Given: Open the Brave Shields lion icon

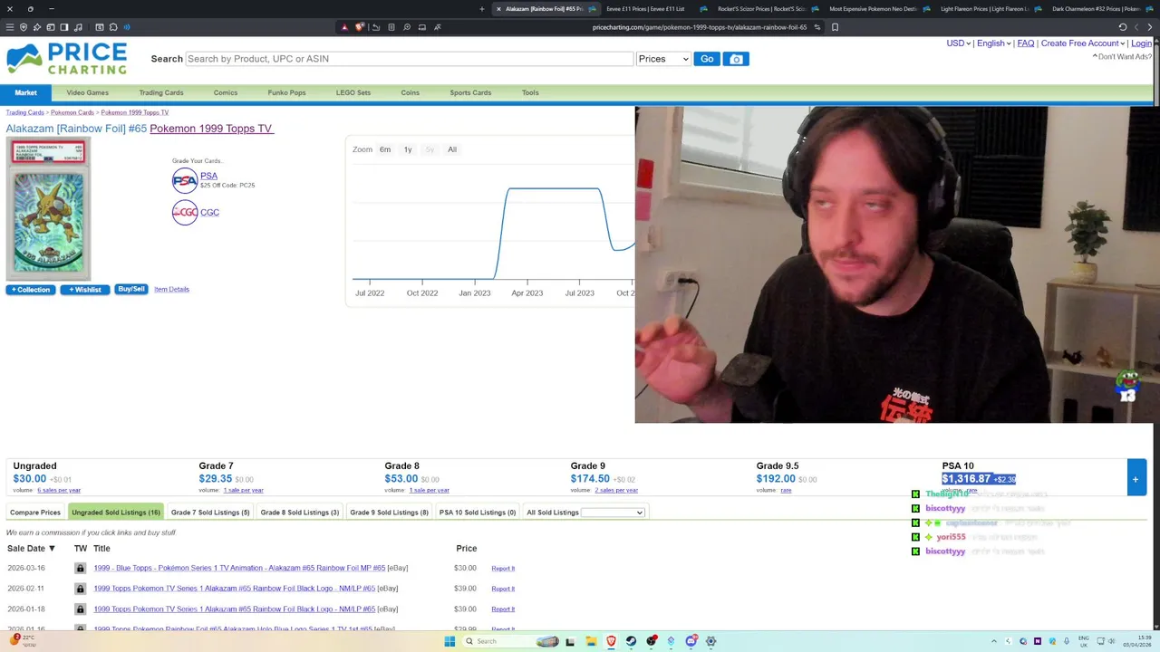Looking at the screenshot, I should (x=360, y=27).
